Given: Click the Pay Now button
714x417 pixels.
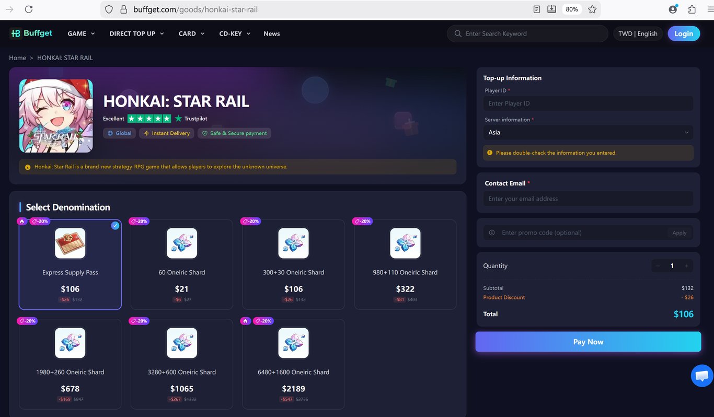Looking at the screenshot, I should (x=588, y=342).
